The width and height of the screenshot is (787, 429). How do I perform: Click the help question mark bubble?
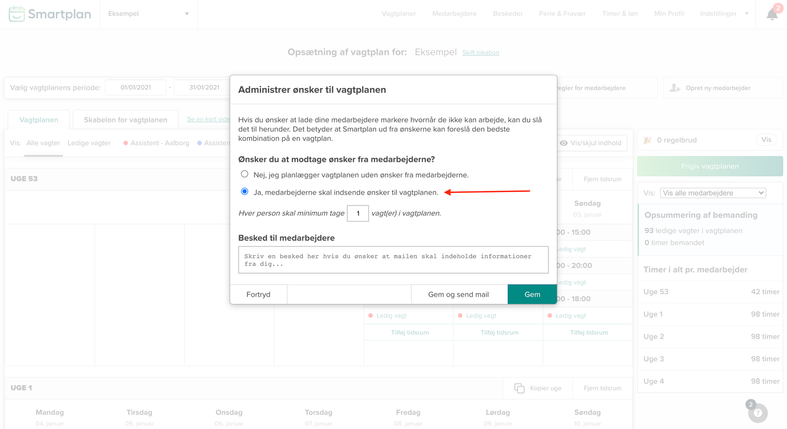point(757,413)
